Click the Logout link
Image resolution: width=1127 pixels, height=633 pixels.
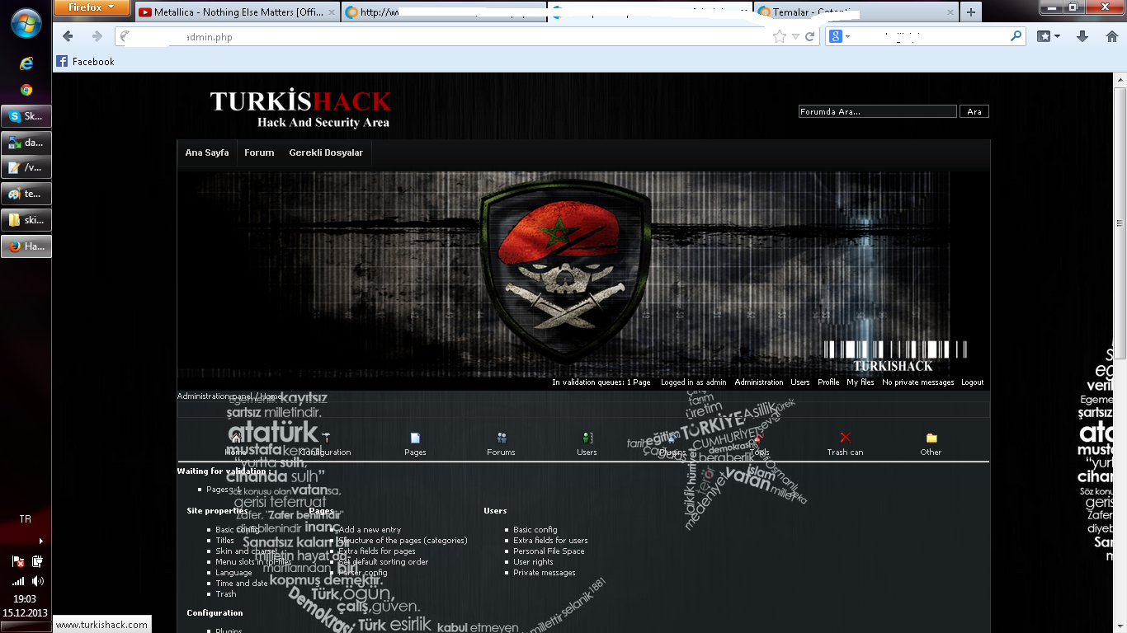point(972,382)
